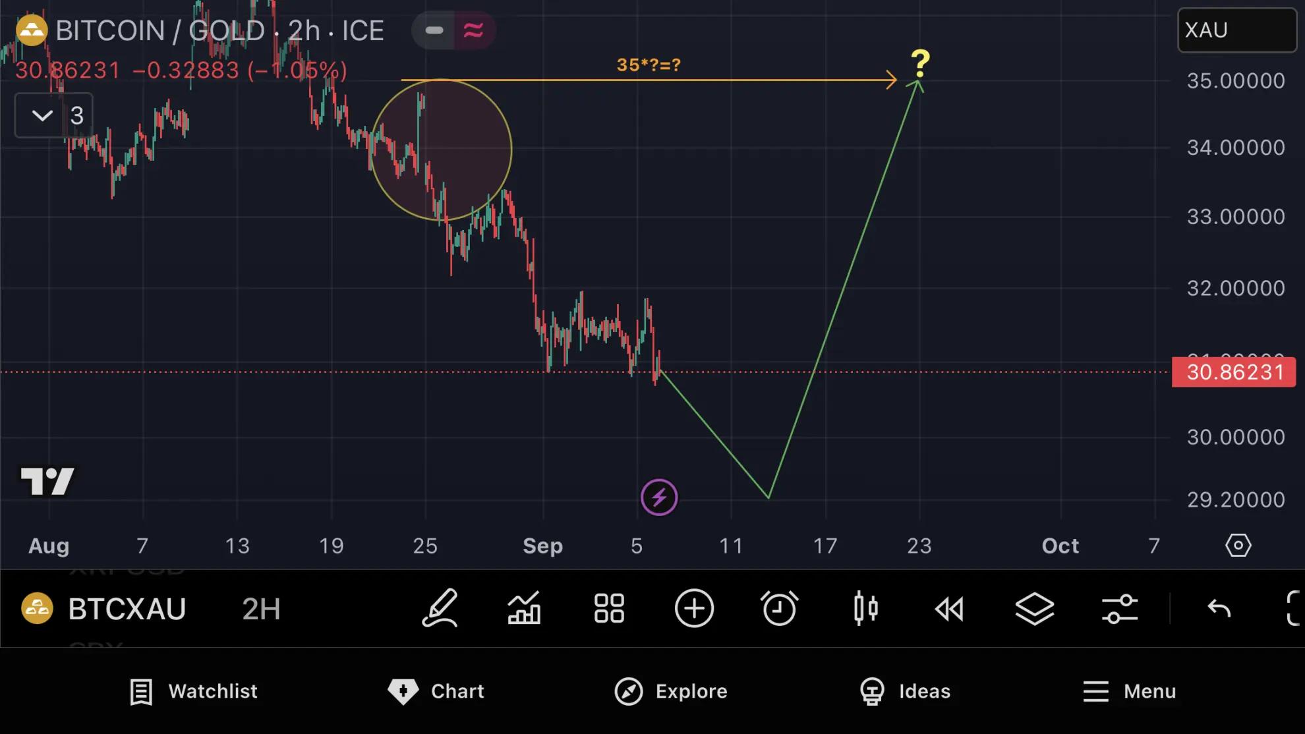The width and height of the screenshot is (1305, 734).
Task: Tap the add symbol plus icon
Action: point(694,608)
